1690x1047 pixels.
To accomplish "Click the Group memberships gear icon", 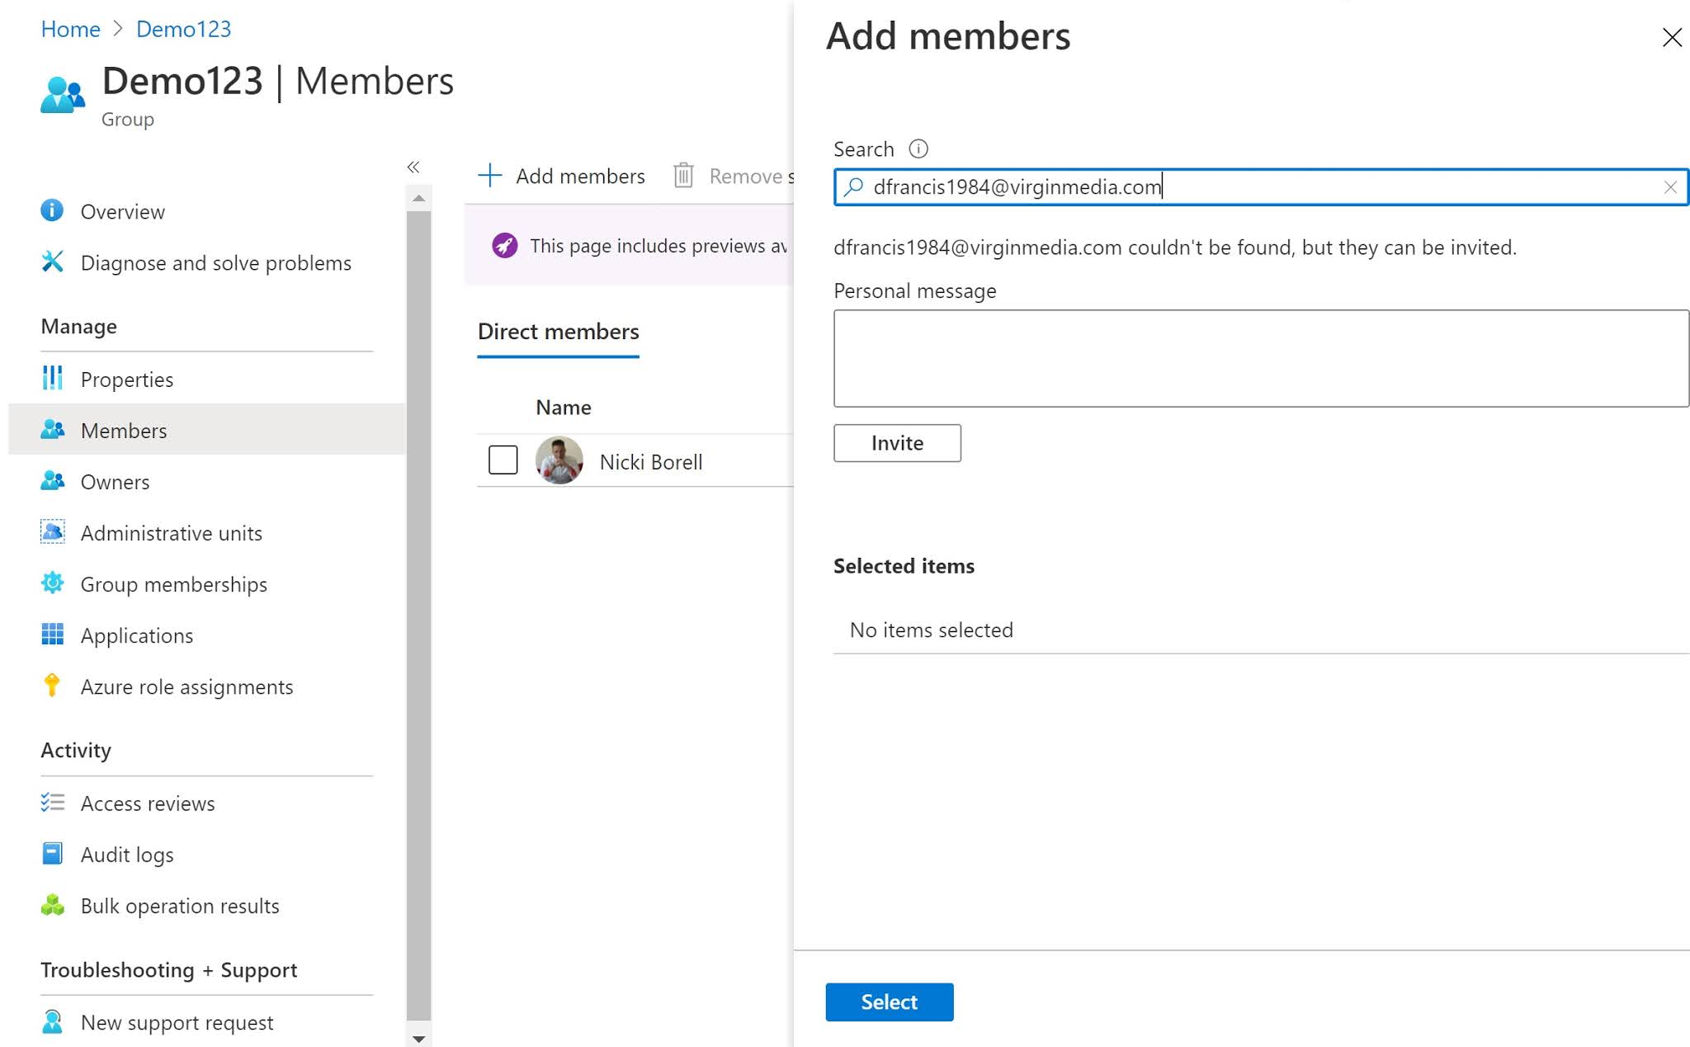I will click(x=53, y=583).
